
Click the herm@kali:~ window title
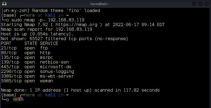(100, 4)
